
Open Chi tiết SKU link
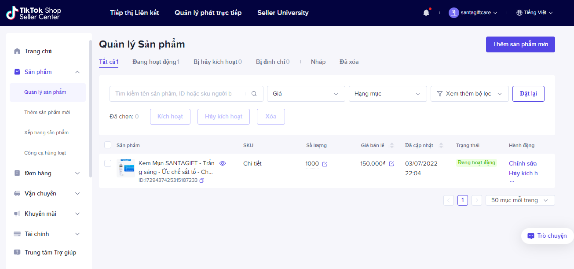point(252,163)
